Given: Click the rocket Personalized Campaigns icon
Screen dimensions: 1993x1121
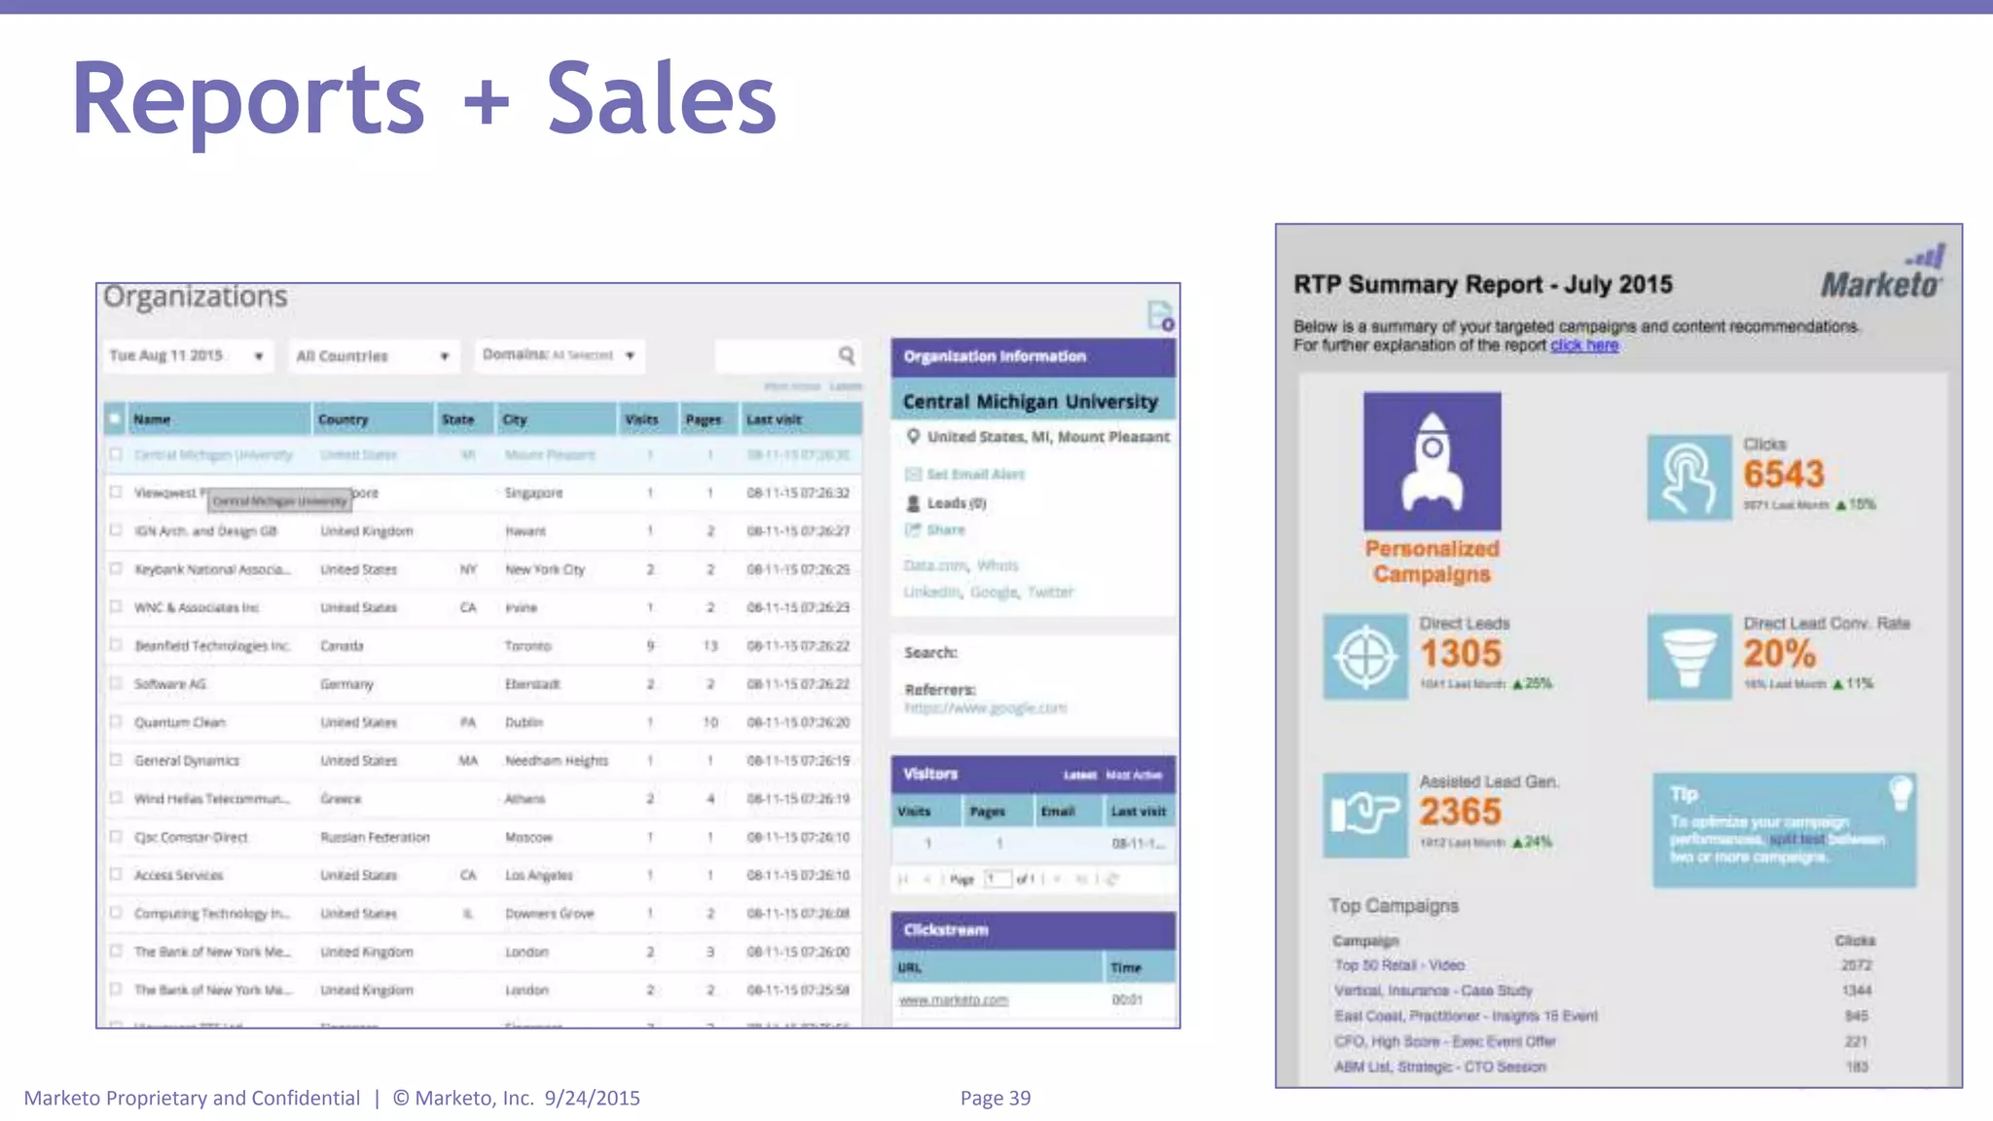Looking at the screenshot, I should (1431, 460).
